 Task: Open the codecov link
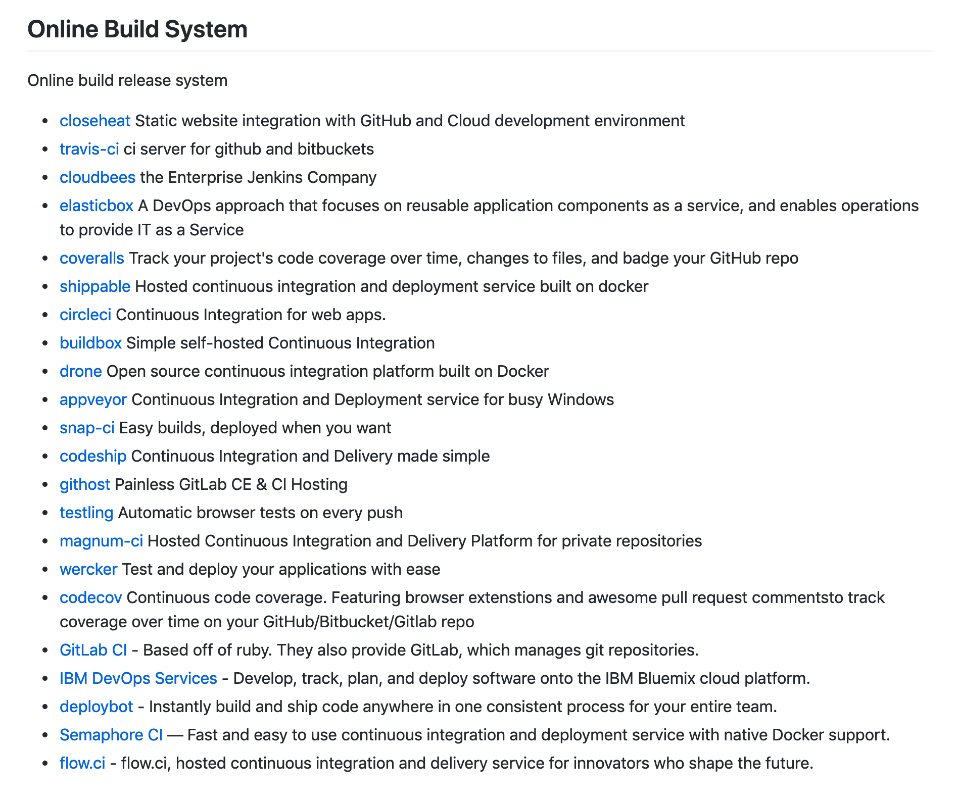(90, 597)
